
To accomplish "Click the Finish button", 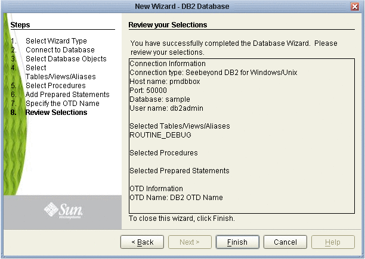I will pos(237,242).
